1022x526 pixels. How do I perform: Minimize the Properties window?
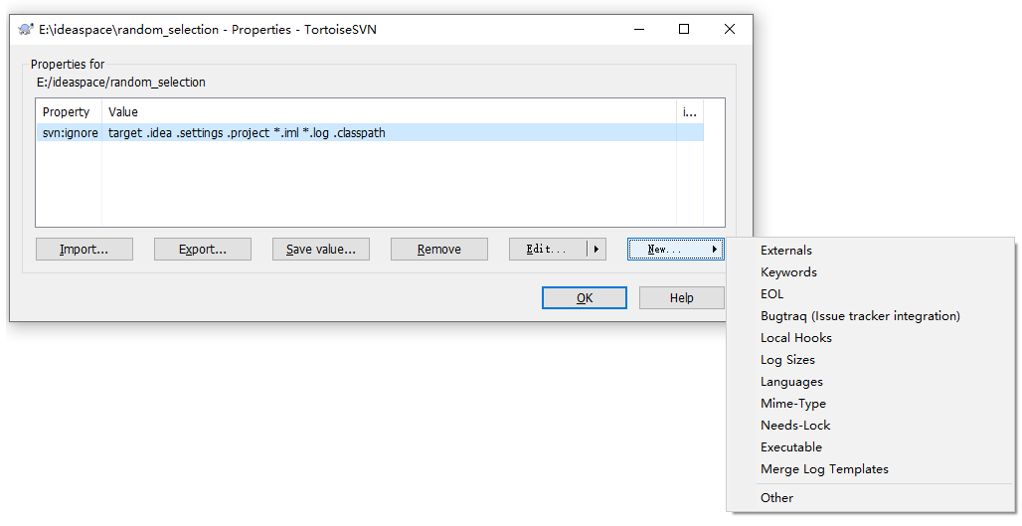[x=638, y=29]
